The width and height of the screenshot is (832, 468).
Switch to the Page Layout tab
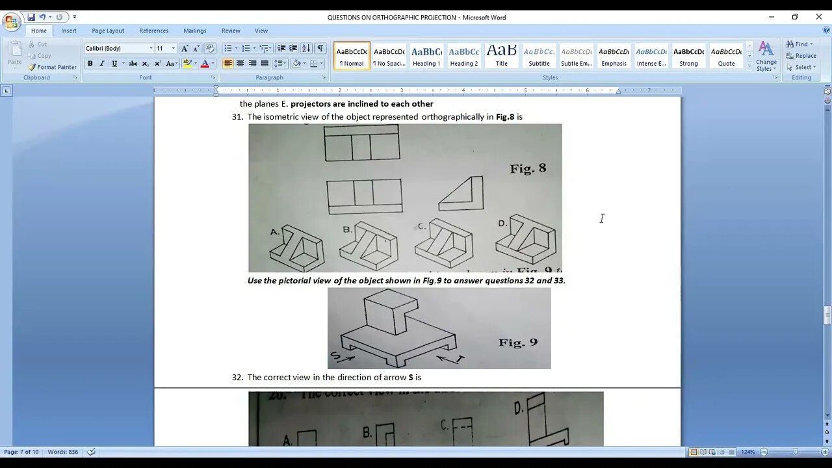pyautogui.click(x=108, y=31)
